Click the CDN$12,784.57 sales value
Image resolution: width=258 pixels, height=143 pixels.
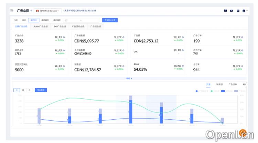coord(88,70)
